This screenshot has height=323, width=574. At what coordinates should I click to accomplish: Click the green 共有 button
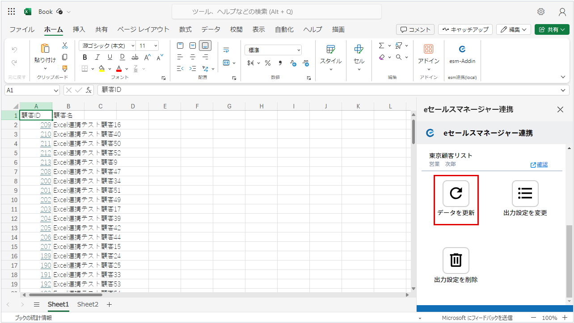552,29
